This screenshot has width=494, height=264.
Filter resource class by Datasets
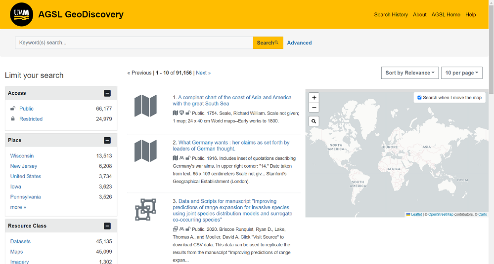(20, 241)
